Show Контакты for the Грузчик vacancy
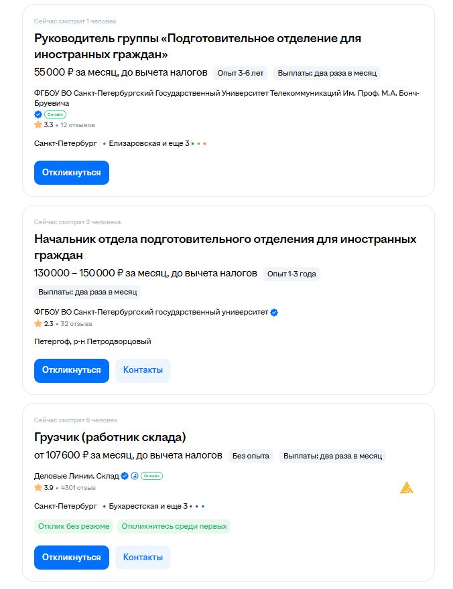This screenshot has width=453, height=589. pos(143,557)
